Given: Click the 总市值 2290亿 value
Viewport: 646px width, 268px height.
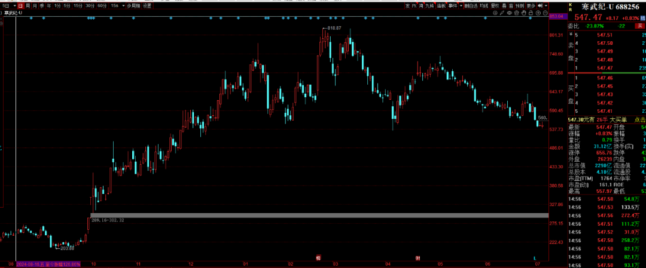Looking at the screenshot, I should point(603,165).
